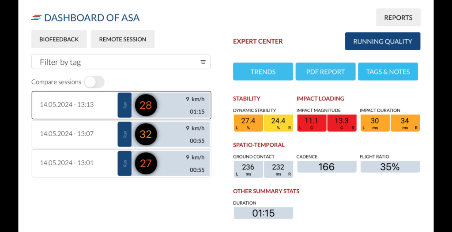This screenshot has width=452, height=232.
Task: Open the Remote Session button
Action: (x=122, y=39)
